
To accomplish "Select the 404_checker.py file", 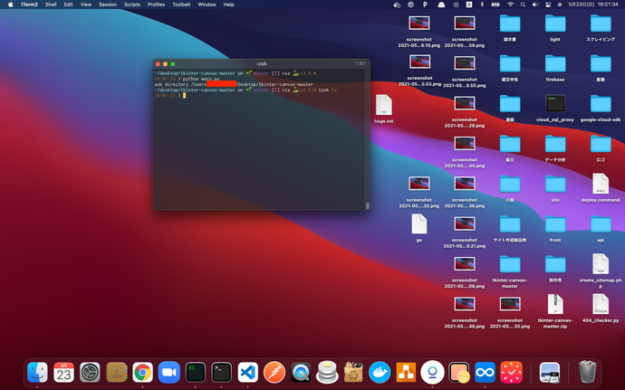I will point(601,309).
